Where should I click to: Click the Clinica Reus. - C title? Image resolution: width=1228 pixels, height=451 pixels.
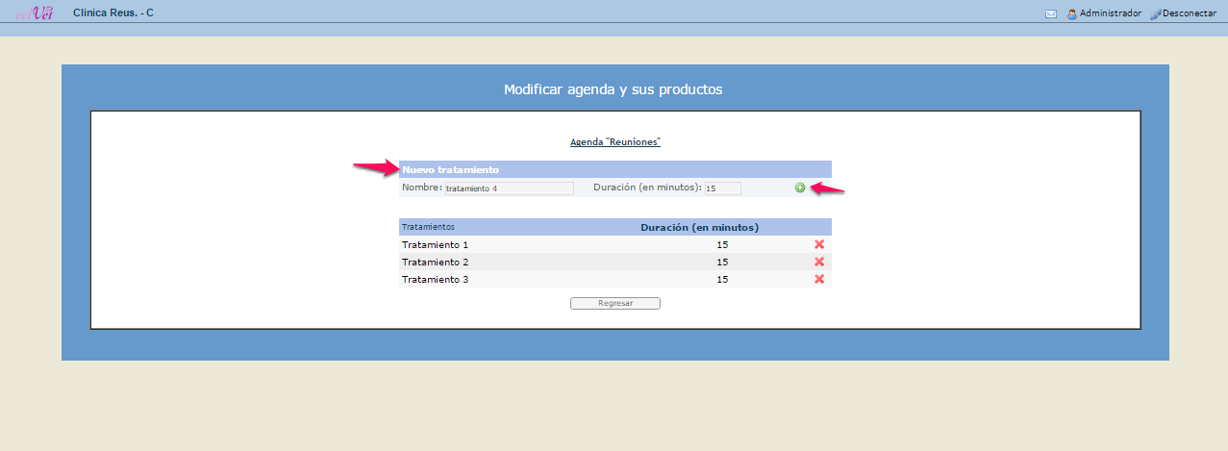[x=113, y=13]
